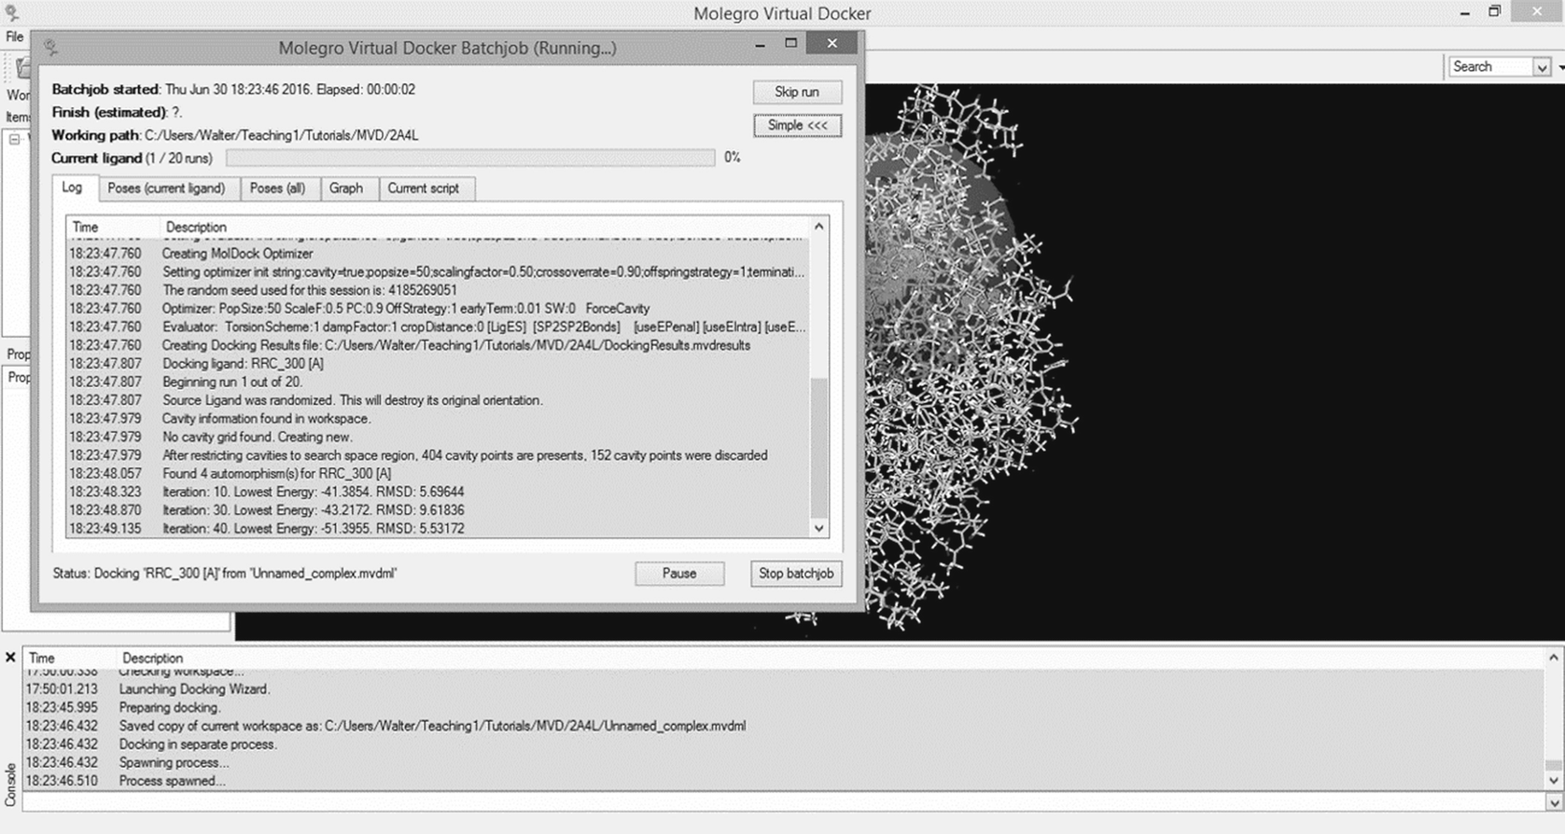The width and height of the screenshot is (1565, 834).
Task: Minimize the Batchjob dialog window
Action: point(760,44)
